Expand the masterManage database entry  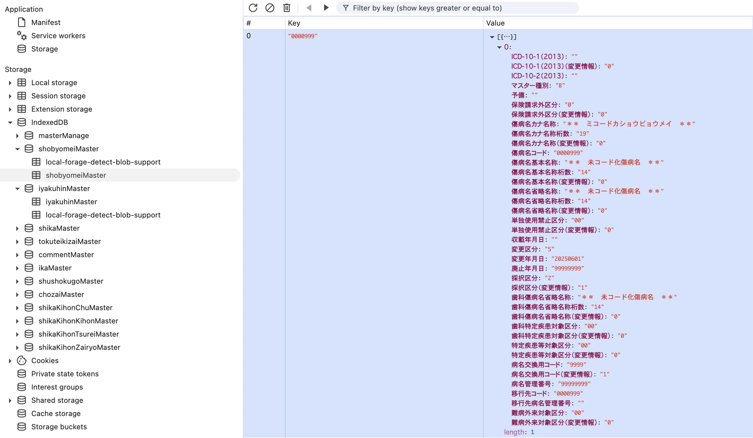[17, 135]
